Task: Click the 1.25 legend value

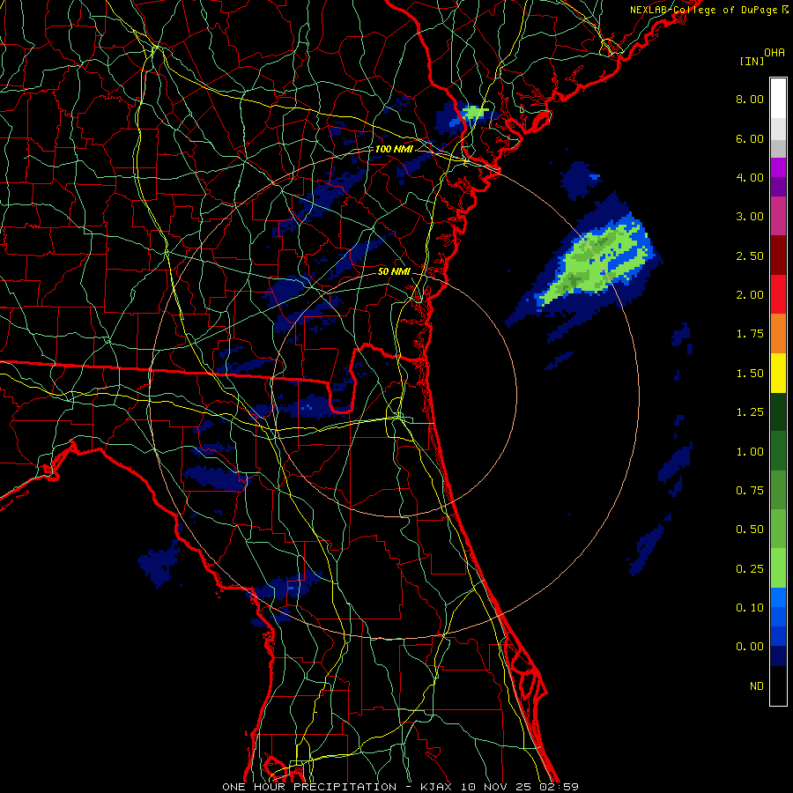Action: click(750, 412)
